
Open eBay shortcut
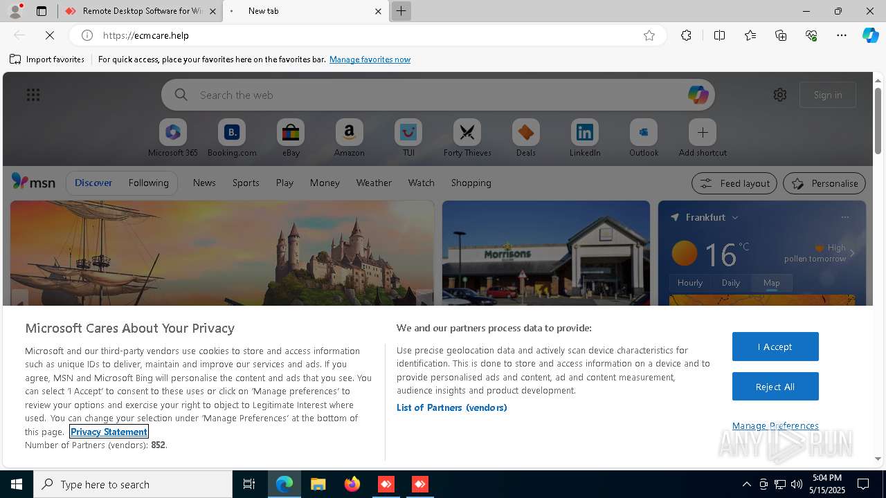[291, 138]
